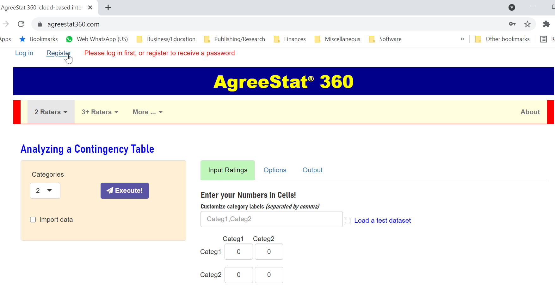Reload the AgreeStat 360 page
The height and width of the screenshot is (288, 555).
21,24
